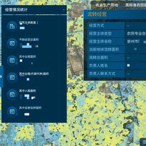Screen dimensions: 146x146
Task: Click the building icon beside 经营主体数量
Action: tap(12, 26)
